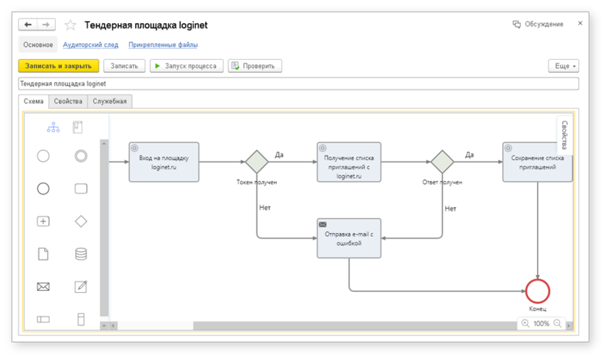The width and height of the screenshot is (607, 360).
Task: Choose the diamond gateway shape in palette
Action: click(x=81, y=221)
